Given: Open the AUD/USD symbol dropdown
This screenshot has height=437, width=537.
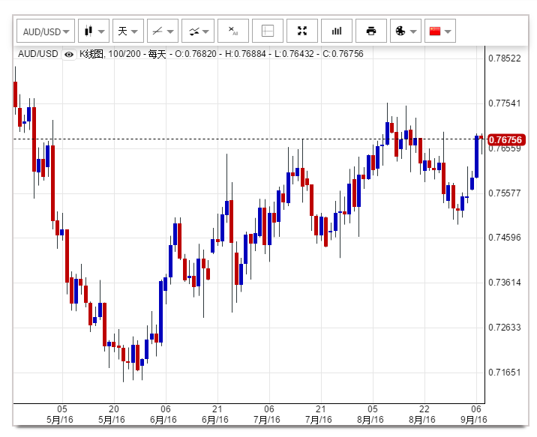Looking at the screenshot, I should 46,31.
